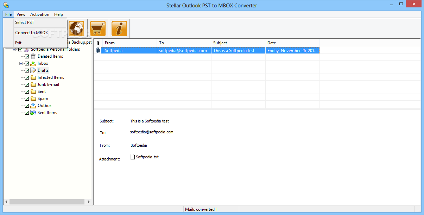
Task: Click the shopping cart buy icon
Action: [98, 29]
